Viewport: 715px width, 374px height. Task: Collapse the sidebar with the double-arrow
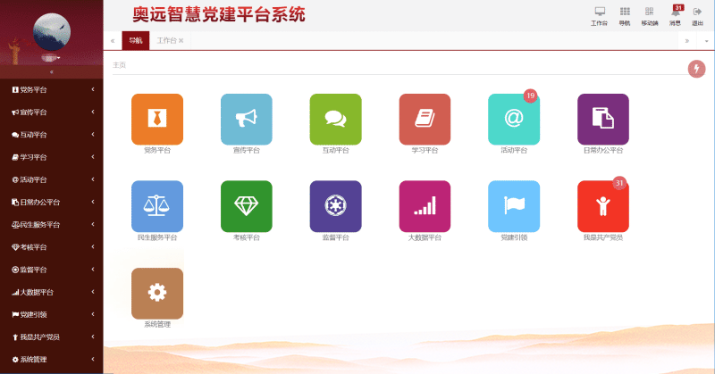(52, 71)
